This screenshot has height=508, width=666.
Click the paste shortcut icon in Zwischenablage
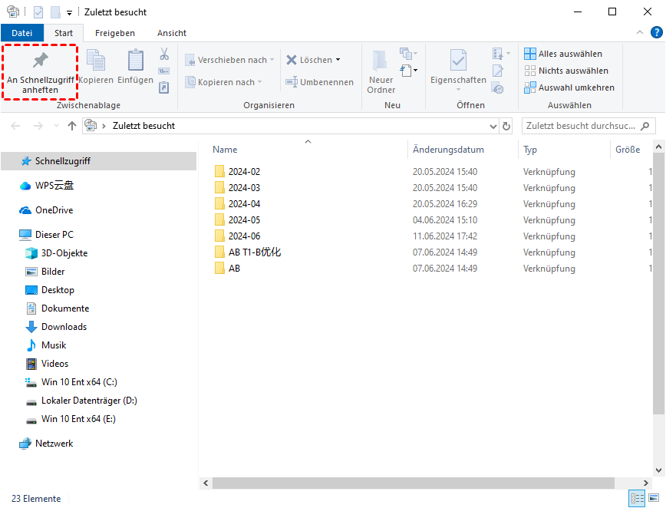(164, 87)
